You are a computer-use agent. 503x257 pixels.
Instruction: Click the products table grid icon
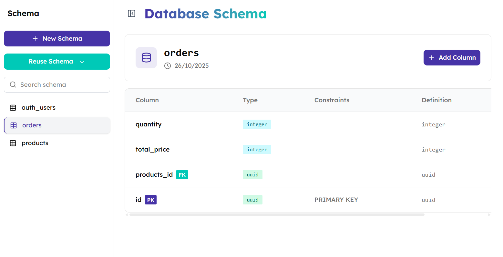tap(13, 143)
